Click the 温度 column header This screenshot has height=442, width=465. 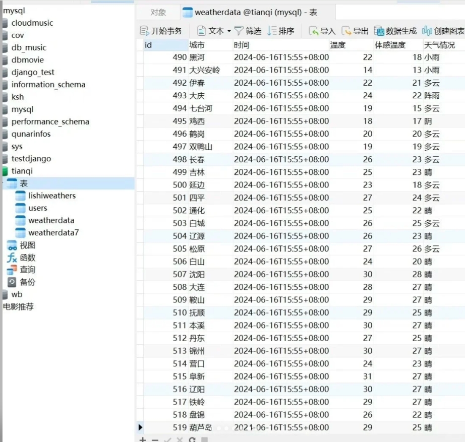351,45
